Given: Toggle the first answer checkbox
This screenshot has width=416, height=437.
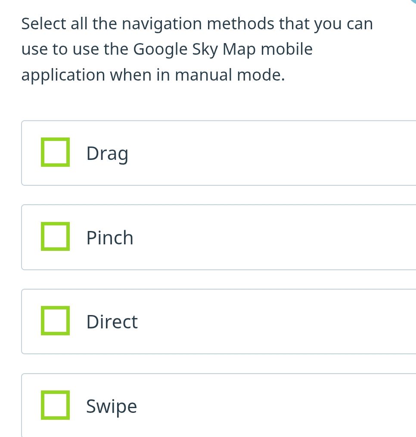Looking at the screenshot, I should (x=55, y=152).
